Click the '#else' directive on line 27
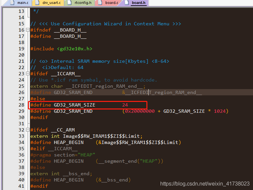Image resolution: width=253 pixels, height=190 pixels. point(38,99)
